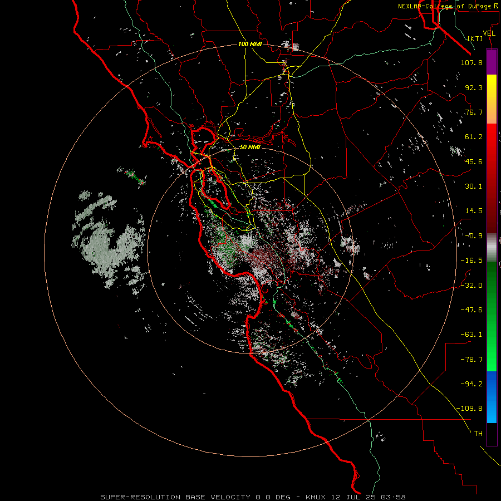The height and width of the screenshot is (501, 501).
Task: Pick the blue band on the velocity colorbar
Action: pos(492,397)
